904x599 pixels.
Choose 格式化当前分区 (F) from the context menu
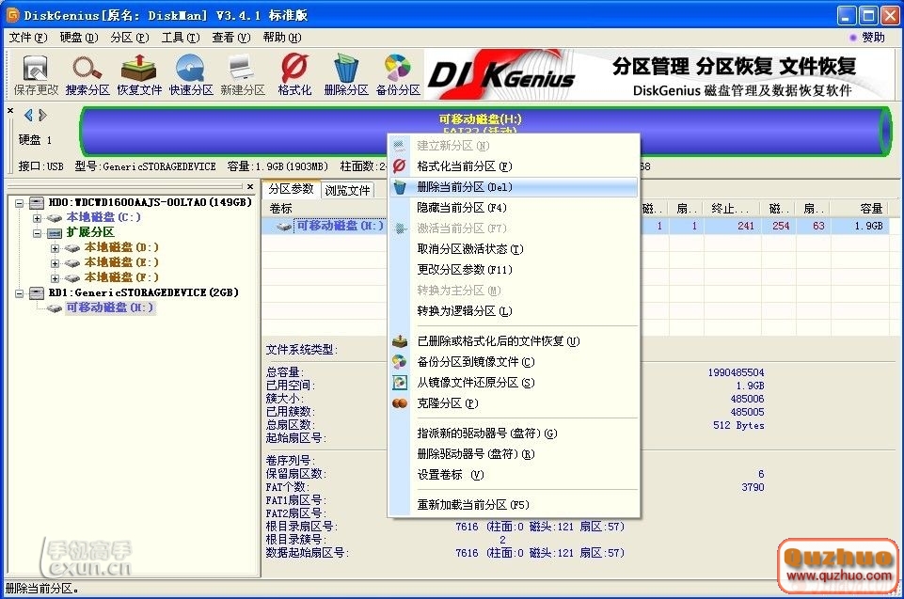click(x=464, y=166)
